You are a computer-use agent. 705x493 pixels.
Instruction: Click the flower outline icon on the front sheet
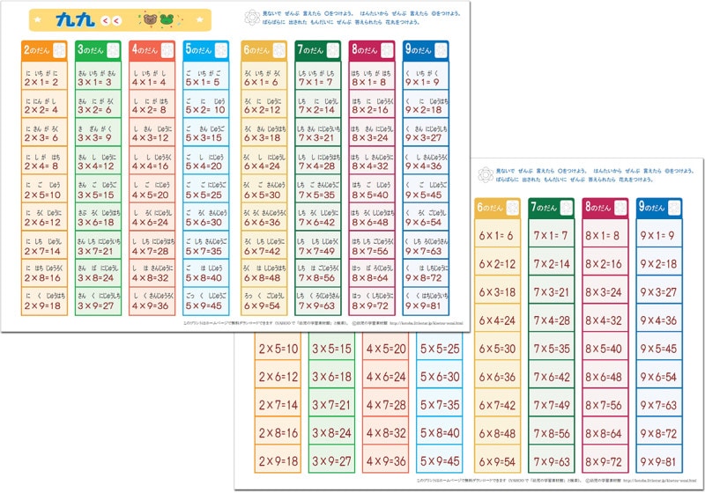[x=252, y=18]
